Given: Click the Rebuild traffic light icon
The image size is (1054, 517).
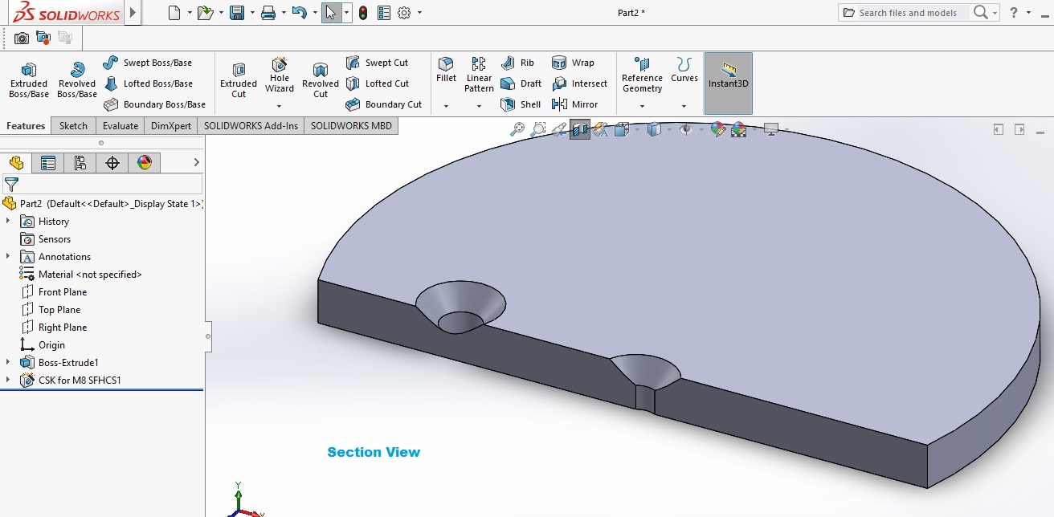Looking at the screenshot, I should (x=363, y=13).
